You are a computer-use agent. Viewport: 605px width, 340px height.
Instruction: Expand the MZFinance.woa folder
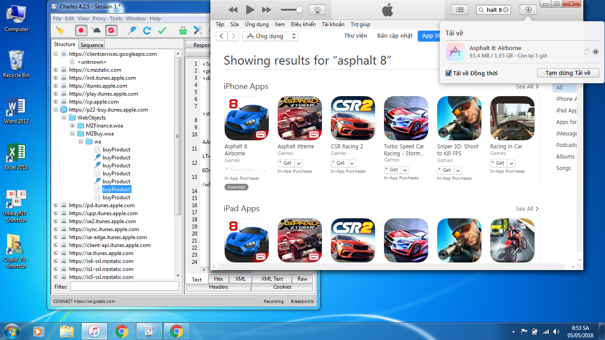pos(72,126)
